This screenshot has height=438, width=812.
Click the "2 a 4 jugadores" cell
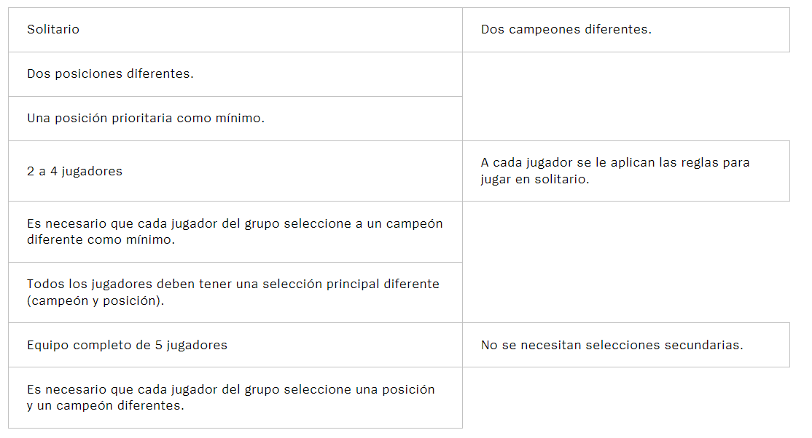pyautogui.click(x=235, y=171)
